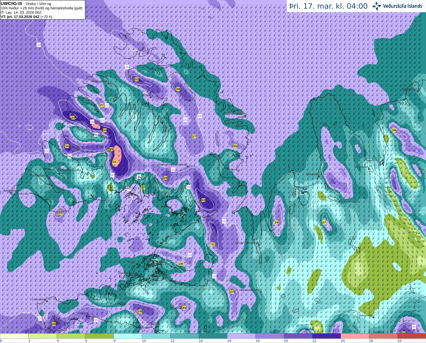The image size is (426, 343).
Task: Click the yellow 26 label south of Bjargtangar
Action: [60, 213]
